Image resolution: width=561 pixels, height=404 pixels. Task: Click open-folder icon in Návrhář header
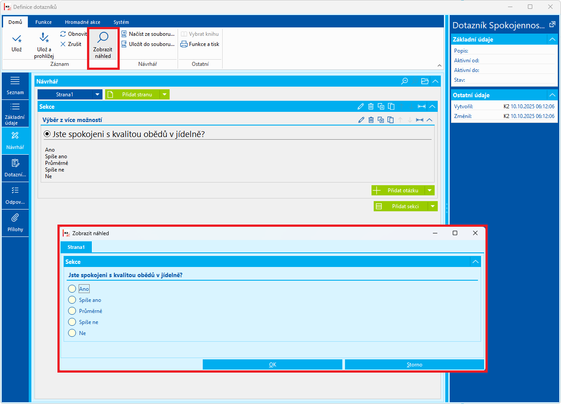[425, 81]
